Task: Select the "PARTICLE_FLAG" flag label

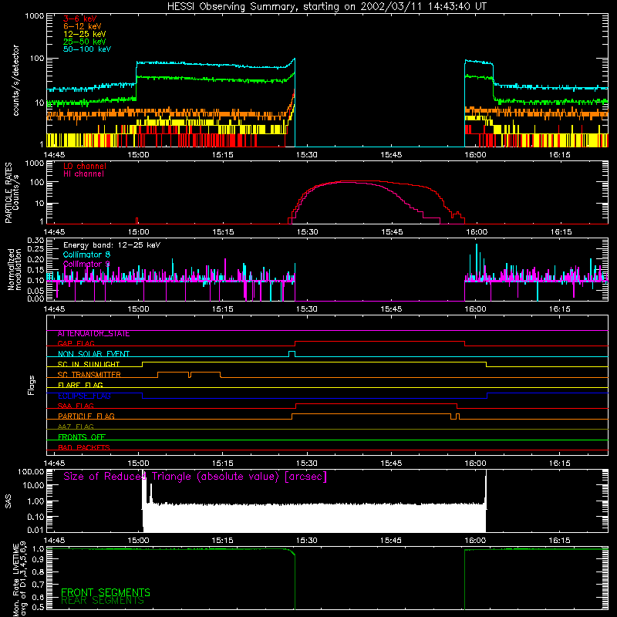Action: tap(86, 416)
